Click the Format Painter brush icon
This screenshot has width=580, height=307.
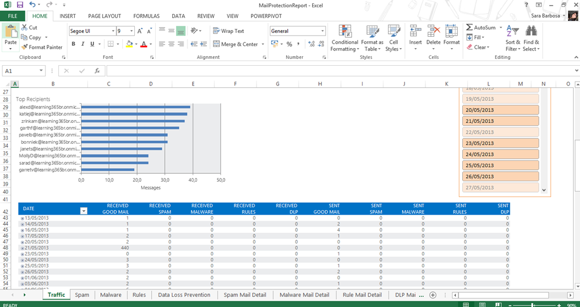pos(25,48)
